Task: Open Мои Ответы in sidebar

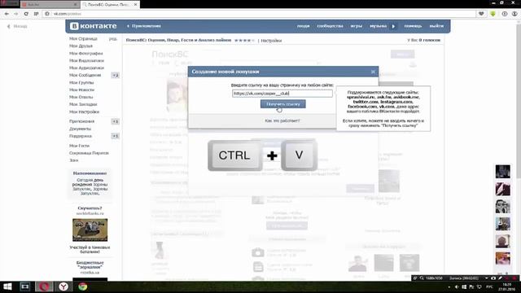Action: pos(81,98)
